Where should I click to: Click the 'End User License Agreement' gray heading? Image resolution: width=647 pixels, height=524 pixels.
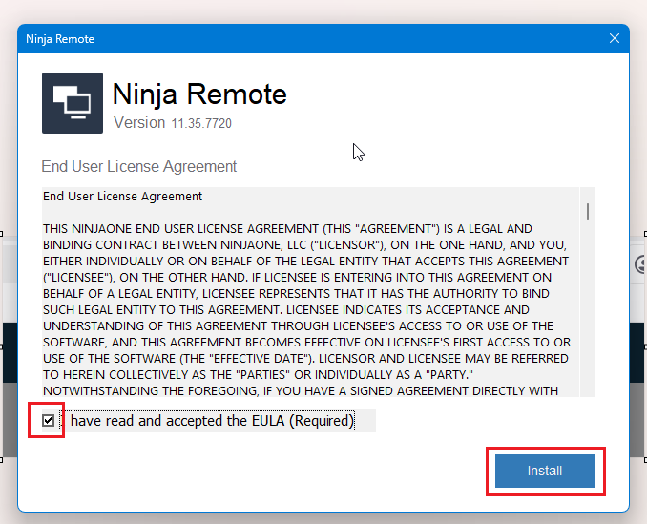click(139, 166)
